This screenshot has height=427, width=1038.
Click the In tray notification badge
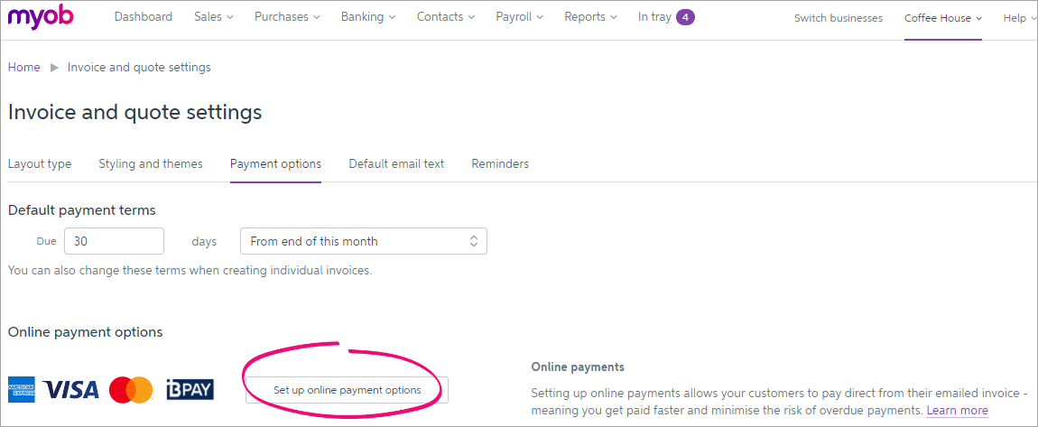click(685, 17)
